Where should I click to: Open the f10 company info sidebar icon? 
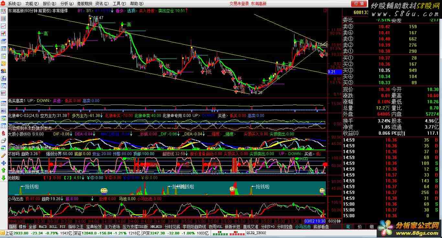click(x=4, y=79)
